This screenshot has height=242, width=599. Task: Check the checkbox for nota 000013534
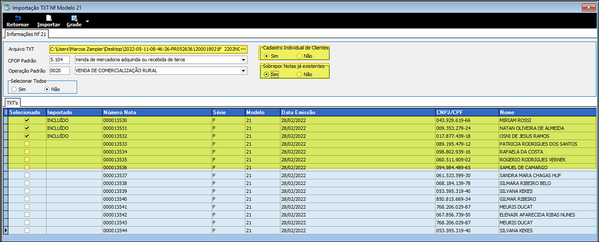pyautogui.click(x=27, y=152)
